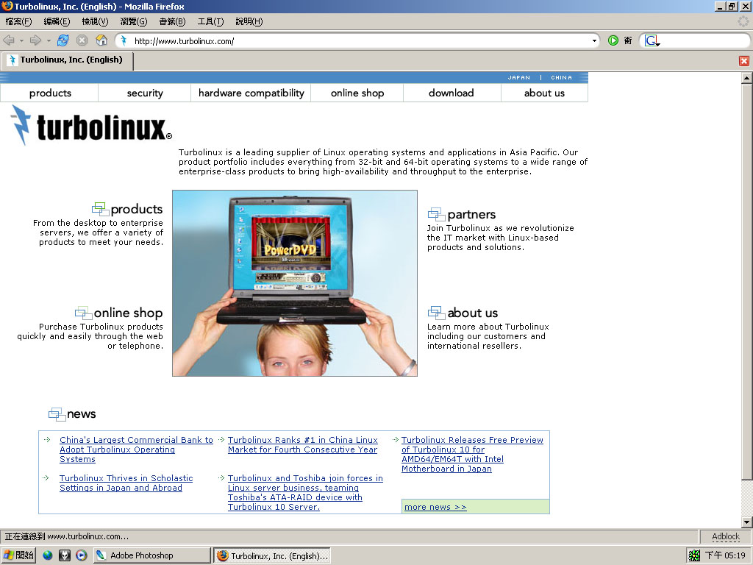Select the Turbolinux, Inc. (English) tab
This screenshot has width=753, height=565.
pyautogui.click(x=67, y=60)
